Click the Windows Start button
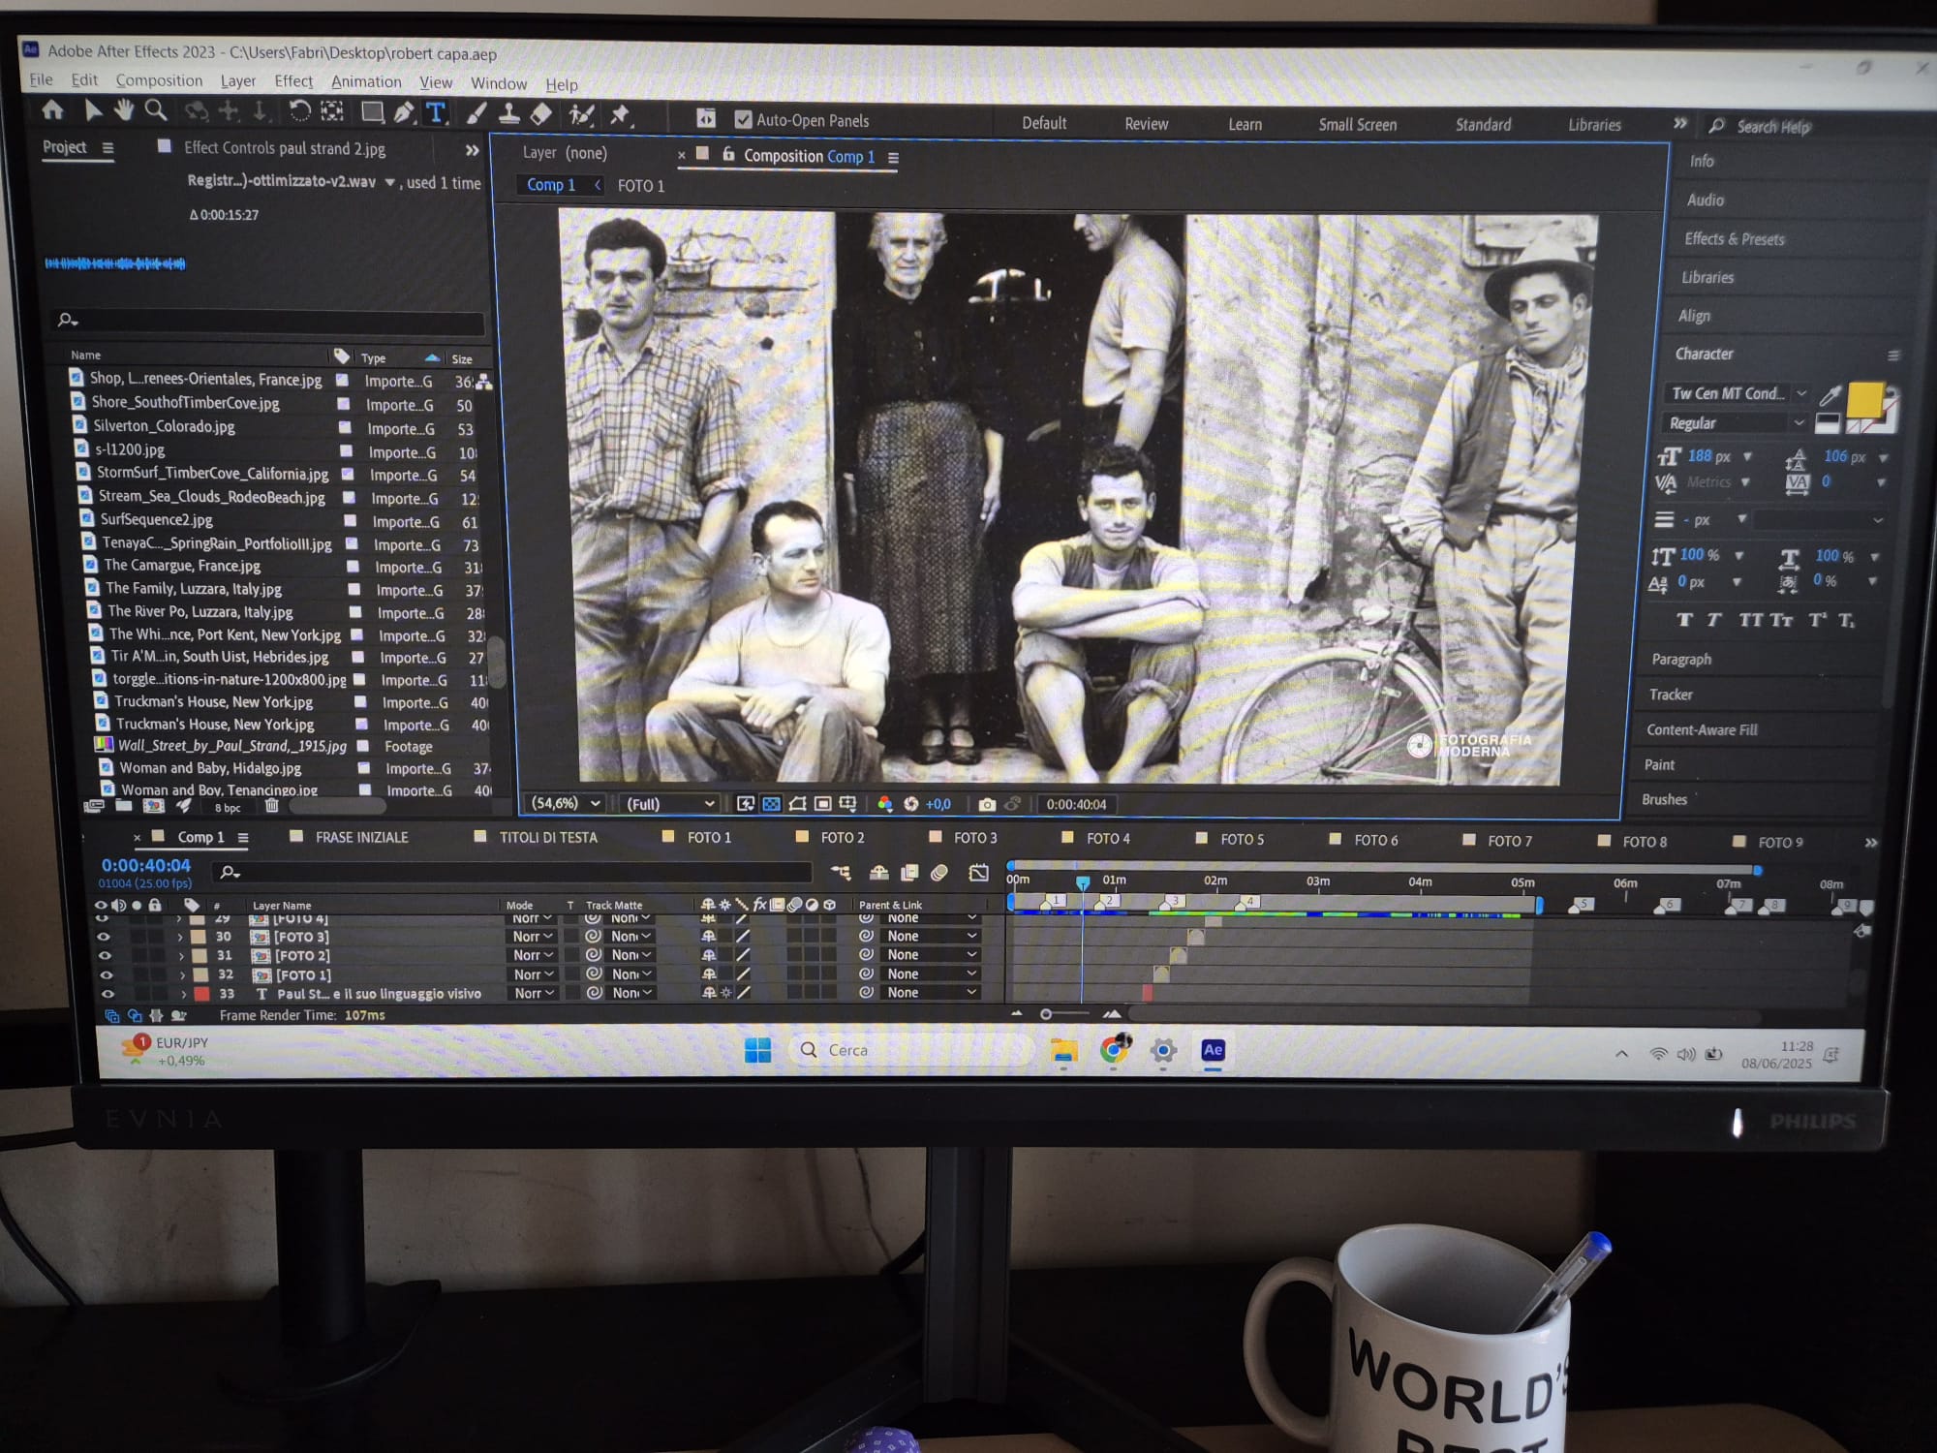1937x1453 pixels. 758,1050
